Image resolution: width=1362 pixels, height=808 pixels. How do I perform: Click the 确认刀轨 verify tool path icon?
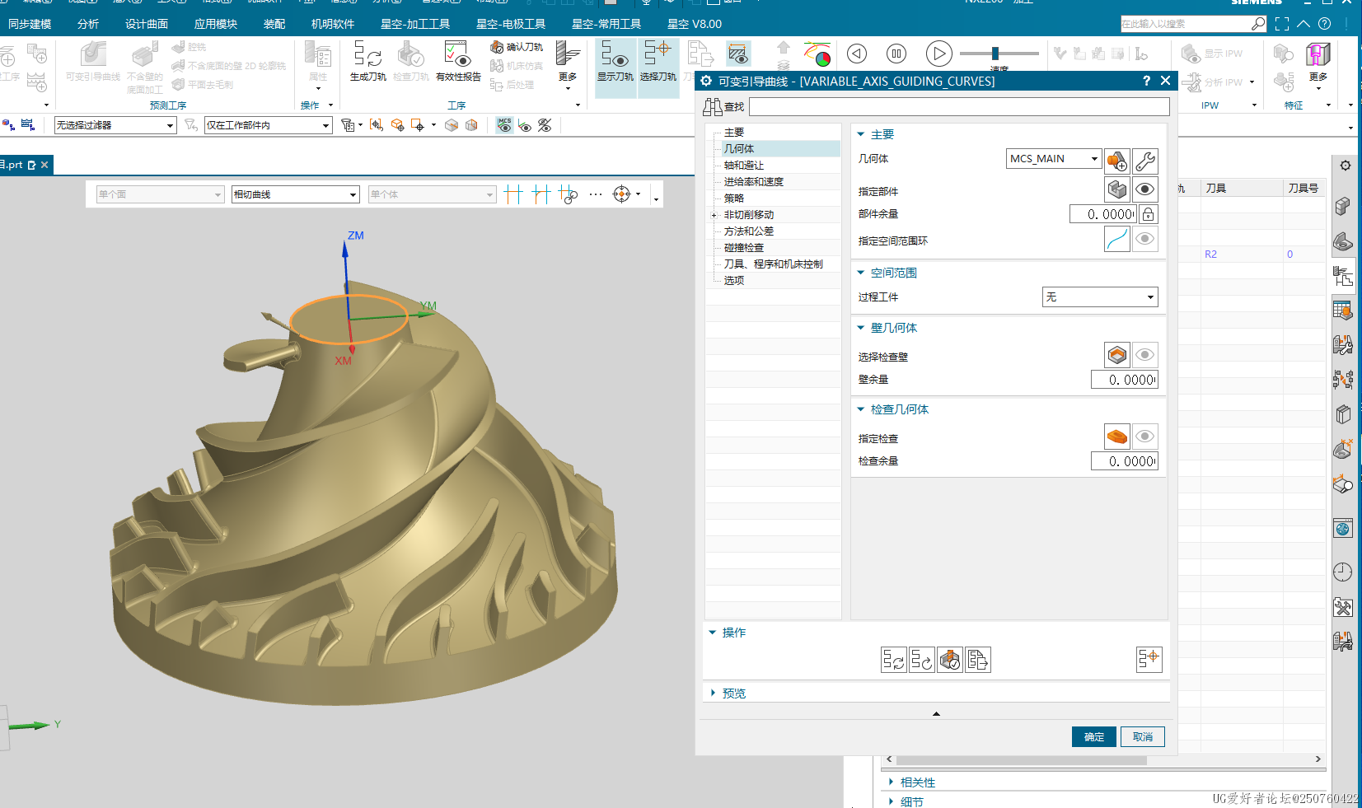(x=517, y=47)
